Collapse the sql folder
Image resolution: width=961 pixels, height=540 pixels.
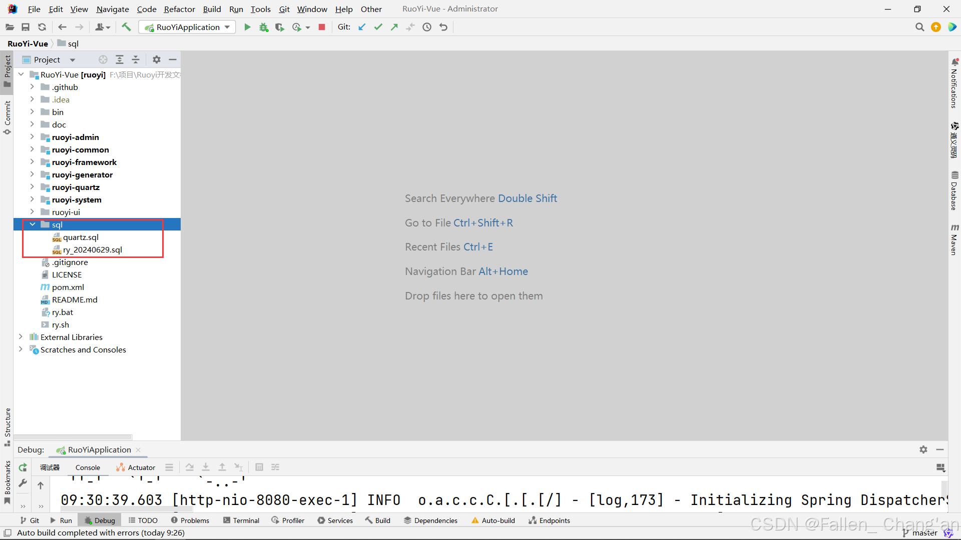(32, 224)
